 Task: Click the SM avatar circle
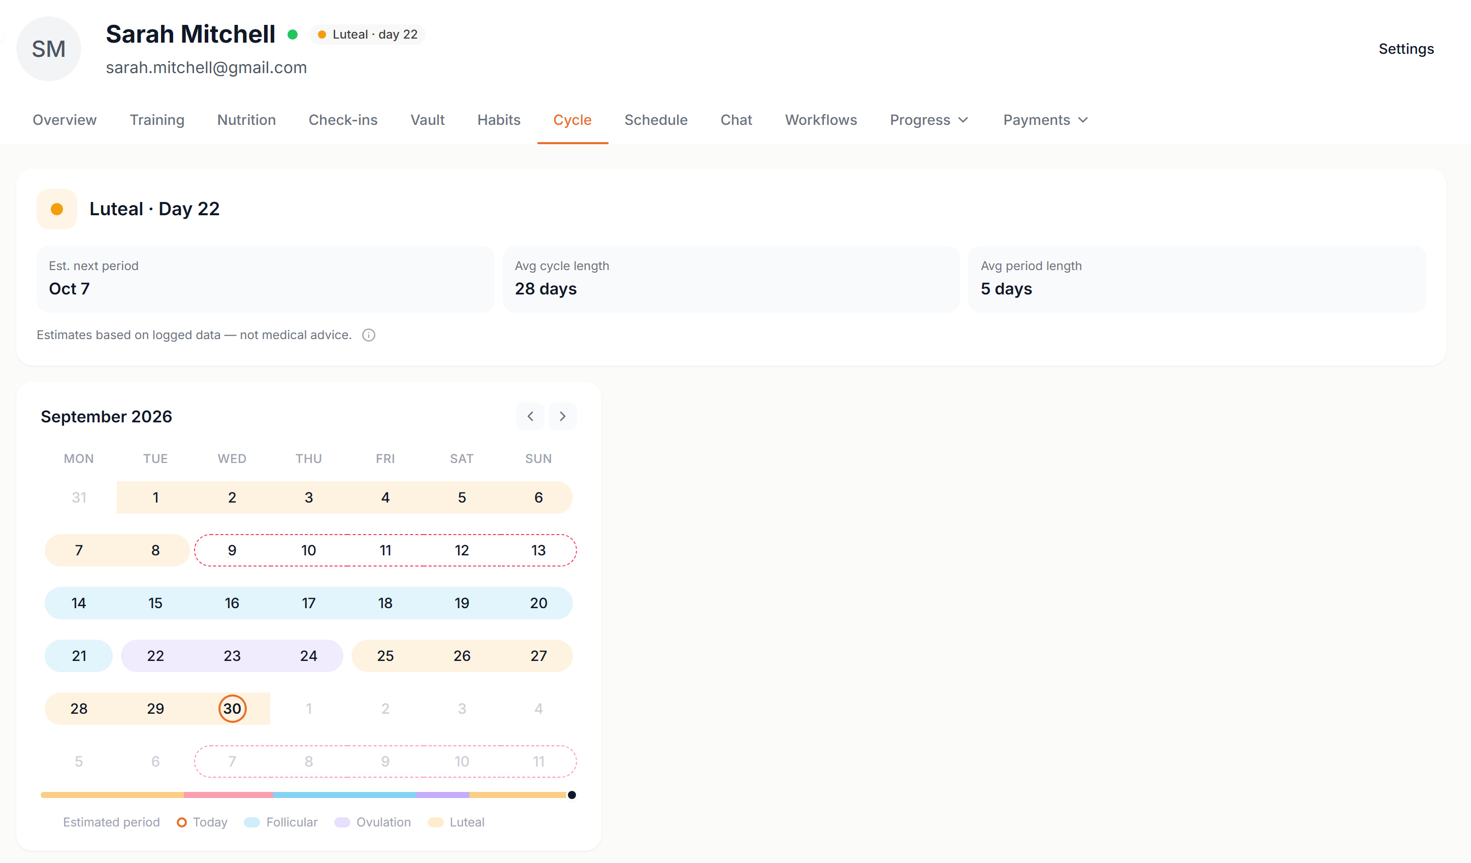pos(48,49)
